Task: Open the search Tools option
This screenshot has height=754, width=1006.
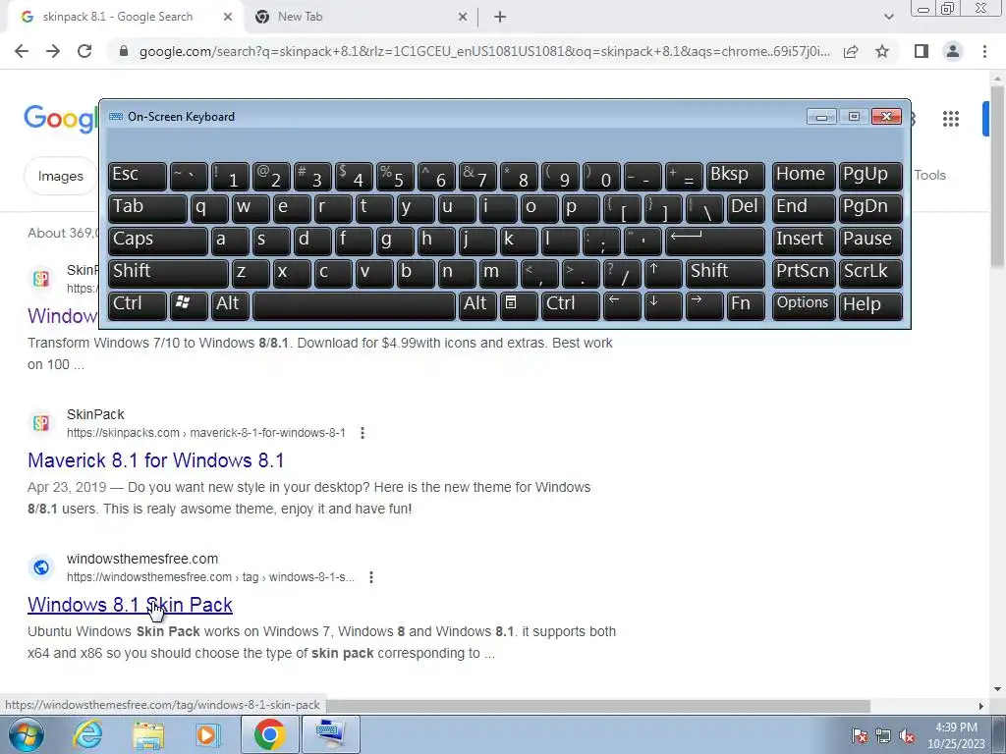Action: 929,175
